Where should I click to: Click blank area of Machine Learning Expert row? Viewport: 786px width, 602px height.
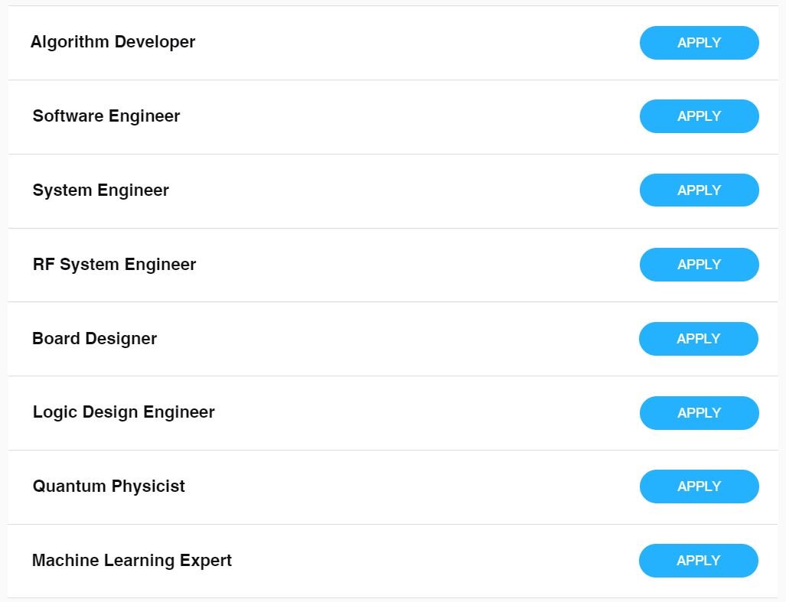(x=429, y=561)
